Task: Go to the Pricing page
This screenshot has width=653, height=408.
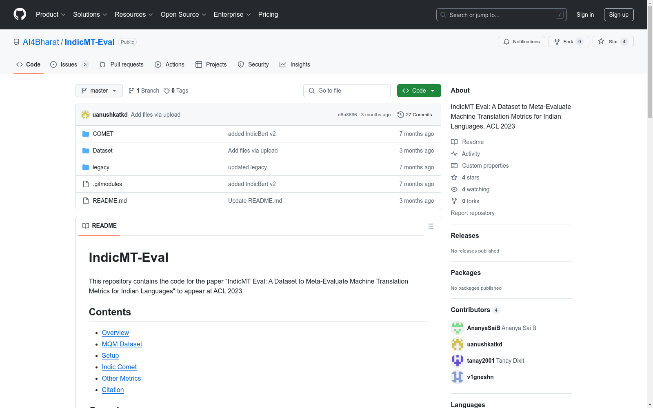Action: [268, 15]
